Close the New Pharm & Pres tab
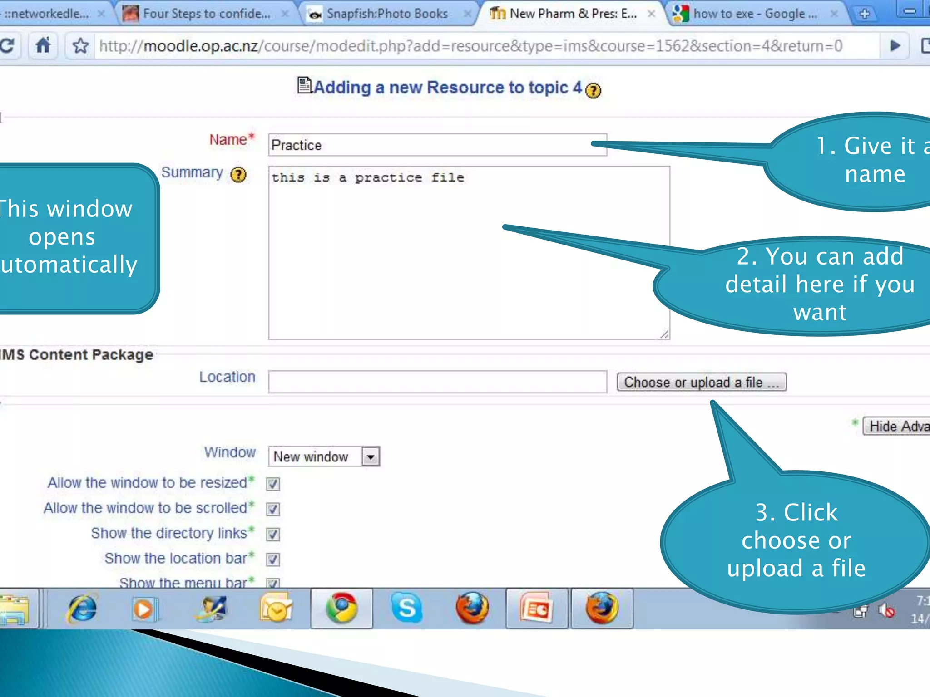This screenshot has width=930, height=697. 651,14
